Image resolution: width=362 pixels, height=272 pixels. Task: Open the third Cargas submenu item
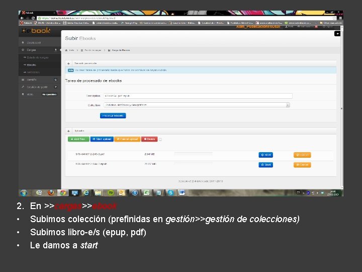(40, 72)
